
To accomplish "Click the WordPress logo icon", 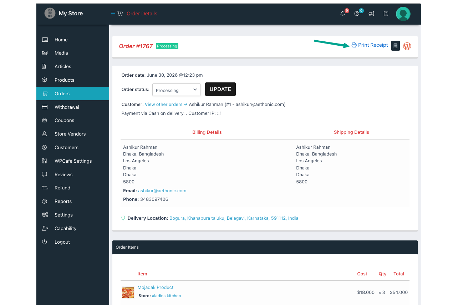I will (407, 46).
